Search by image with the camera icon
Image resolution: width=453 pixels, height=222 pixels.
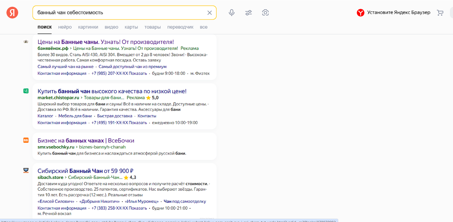[265, 12]
